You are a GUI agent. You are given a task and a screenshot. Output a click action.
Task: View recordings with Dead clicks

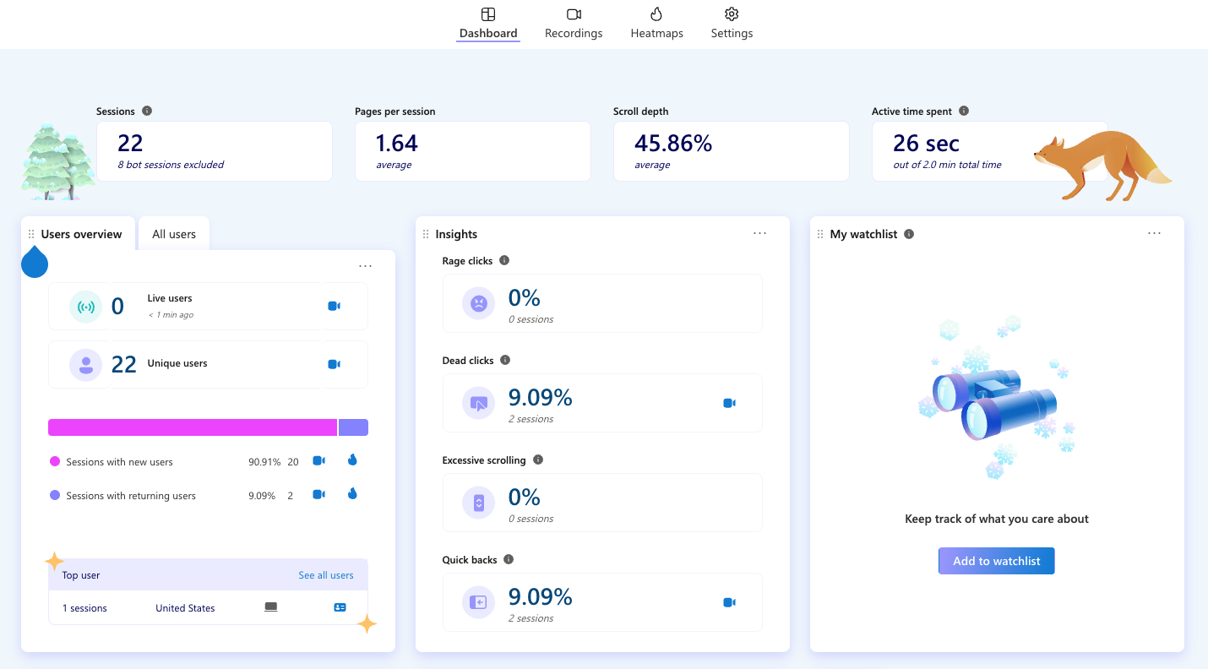click(729, 403)
